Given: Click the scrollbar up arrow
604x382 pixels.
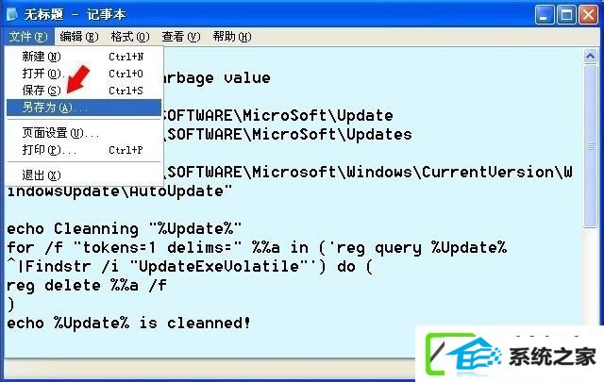Looking at the screenshot, I should [590, 57].
